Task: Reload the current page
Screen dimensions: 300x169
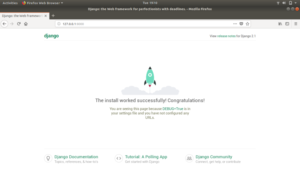Action: (x=19, y=24)
